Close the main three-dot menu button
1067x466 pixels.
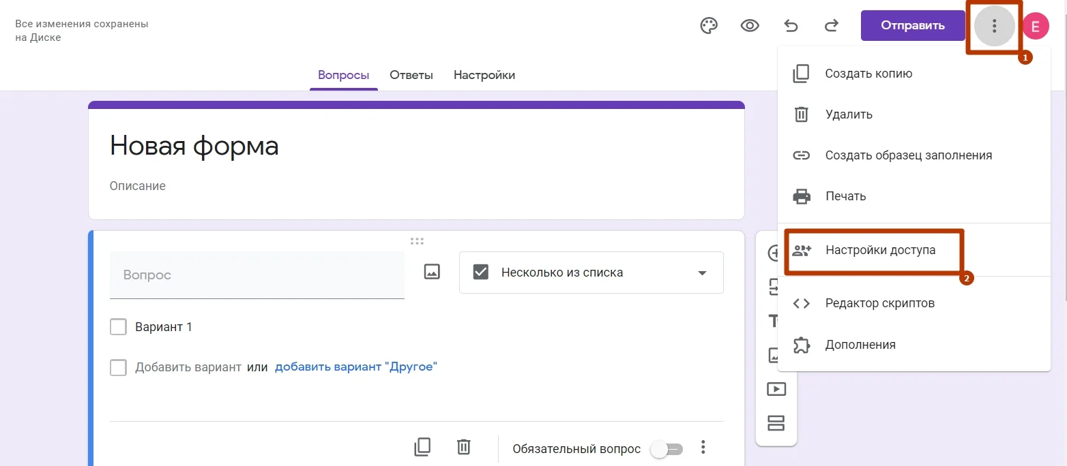[994, 26]
